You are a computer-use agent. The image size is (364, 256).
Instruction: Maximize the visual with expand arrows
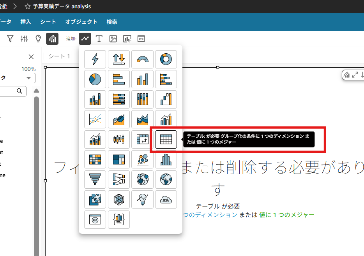click(x=355, y=75)
